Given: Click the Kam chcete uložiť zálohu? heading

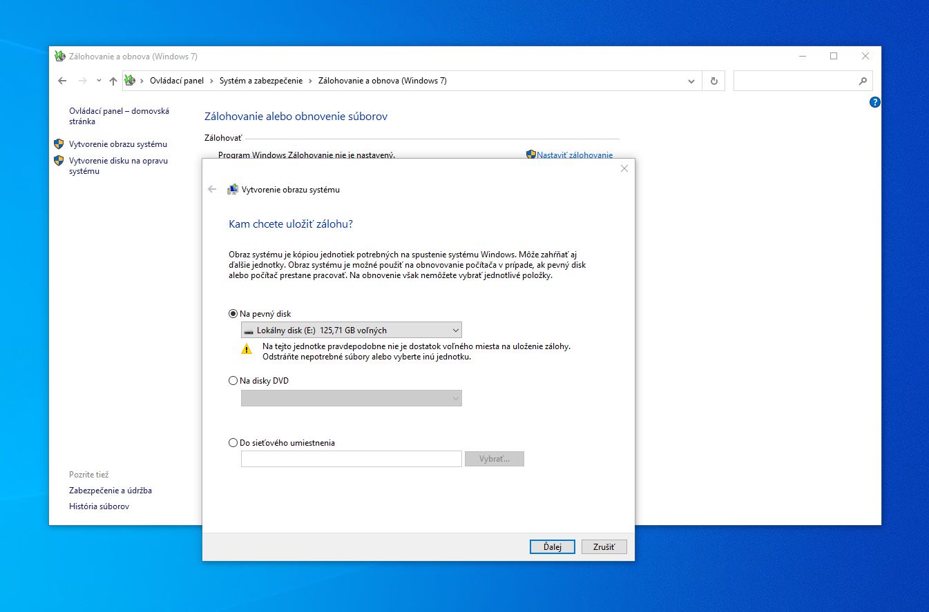Looking at the screenshot, I should point(291,224).
